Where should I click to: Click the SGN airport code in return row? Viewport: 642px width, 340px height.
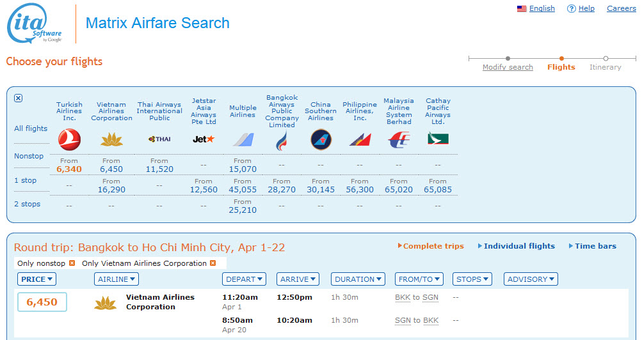point(403,320)
